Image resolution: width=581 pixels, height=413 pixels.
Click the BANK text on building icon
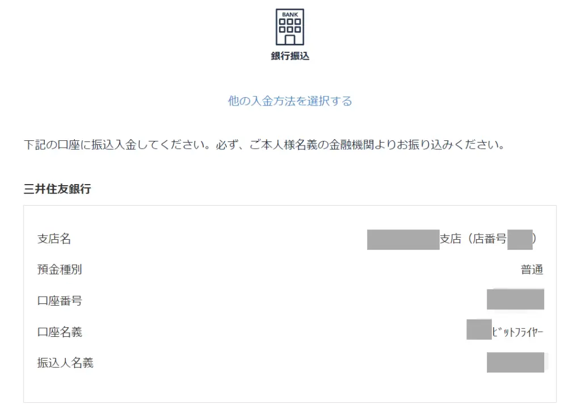point(290,14)
